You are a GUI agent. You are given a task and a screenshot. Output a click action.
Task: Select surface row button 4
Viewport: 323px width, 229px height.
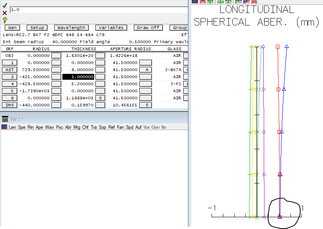(x=9, y=84)
